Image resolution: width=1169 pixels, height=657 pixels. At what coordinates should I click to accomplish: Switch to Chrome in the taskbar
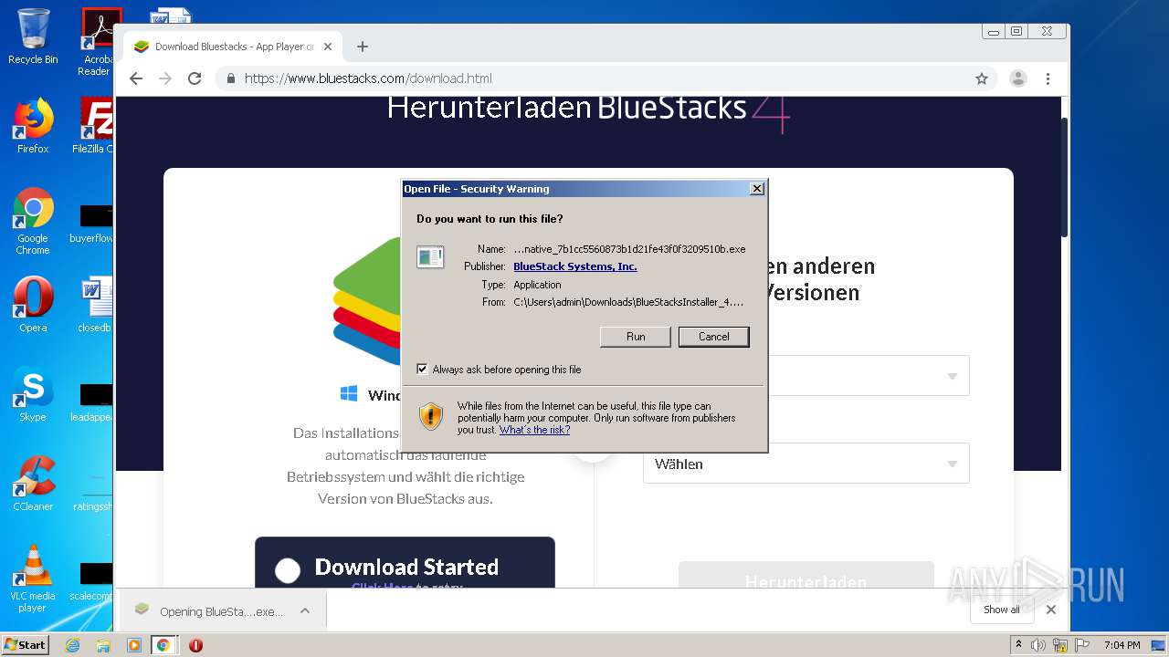point(163,645)
